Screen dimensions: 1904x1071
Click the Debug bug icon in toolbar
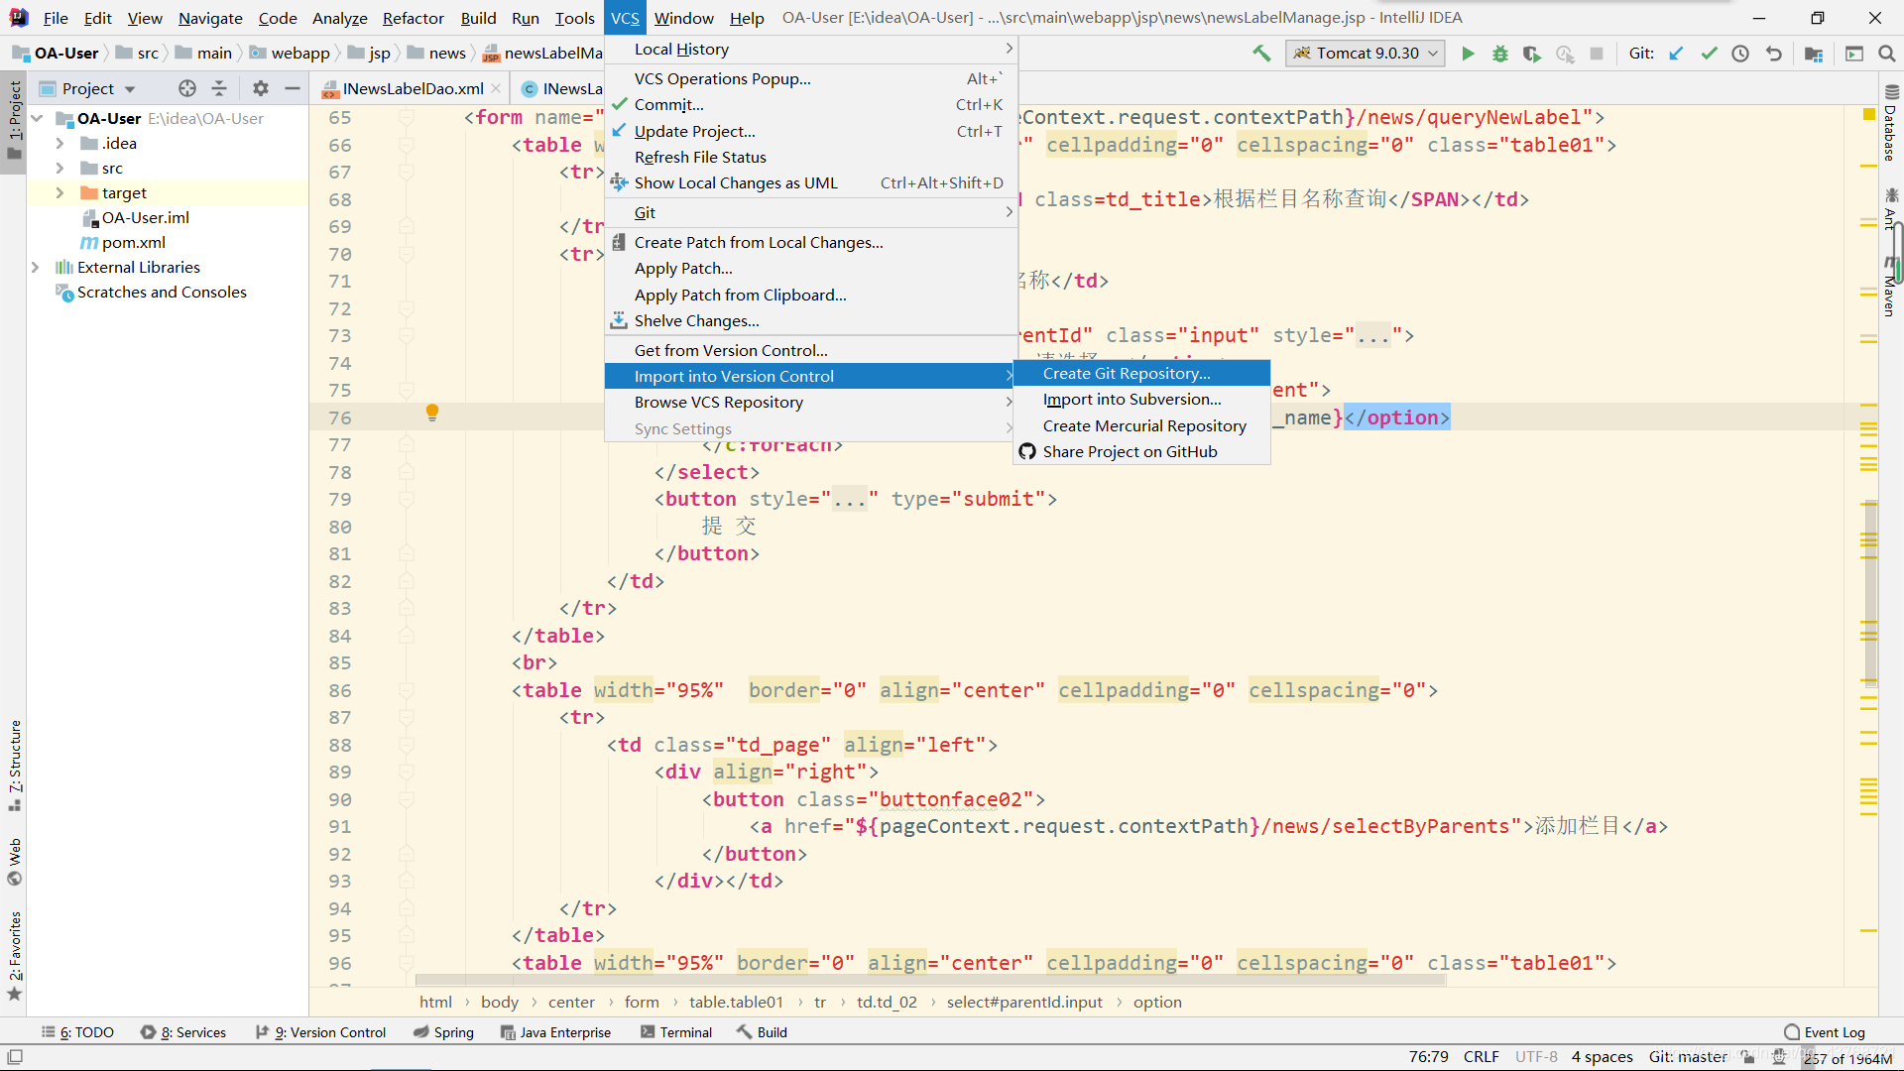pos(1499,54)
